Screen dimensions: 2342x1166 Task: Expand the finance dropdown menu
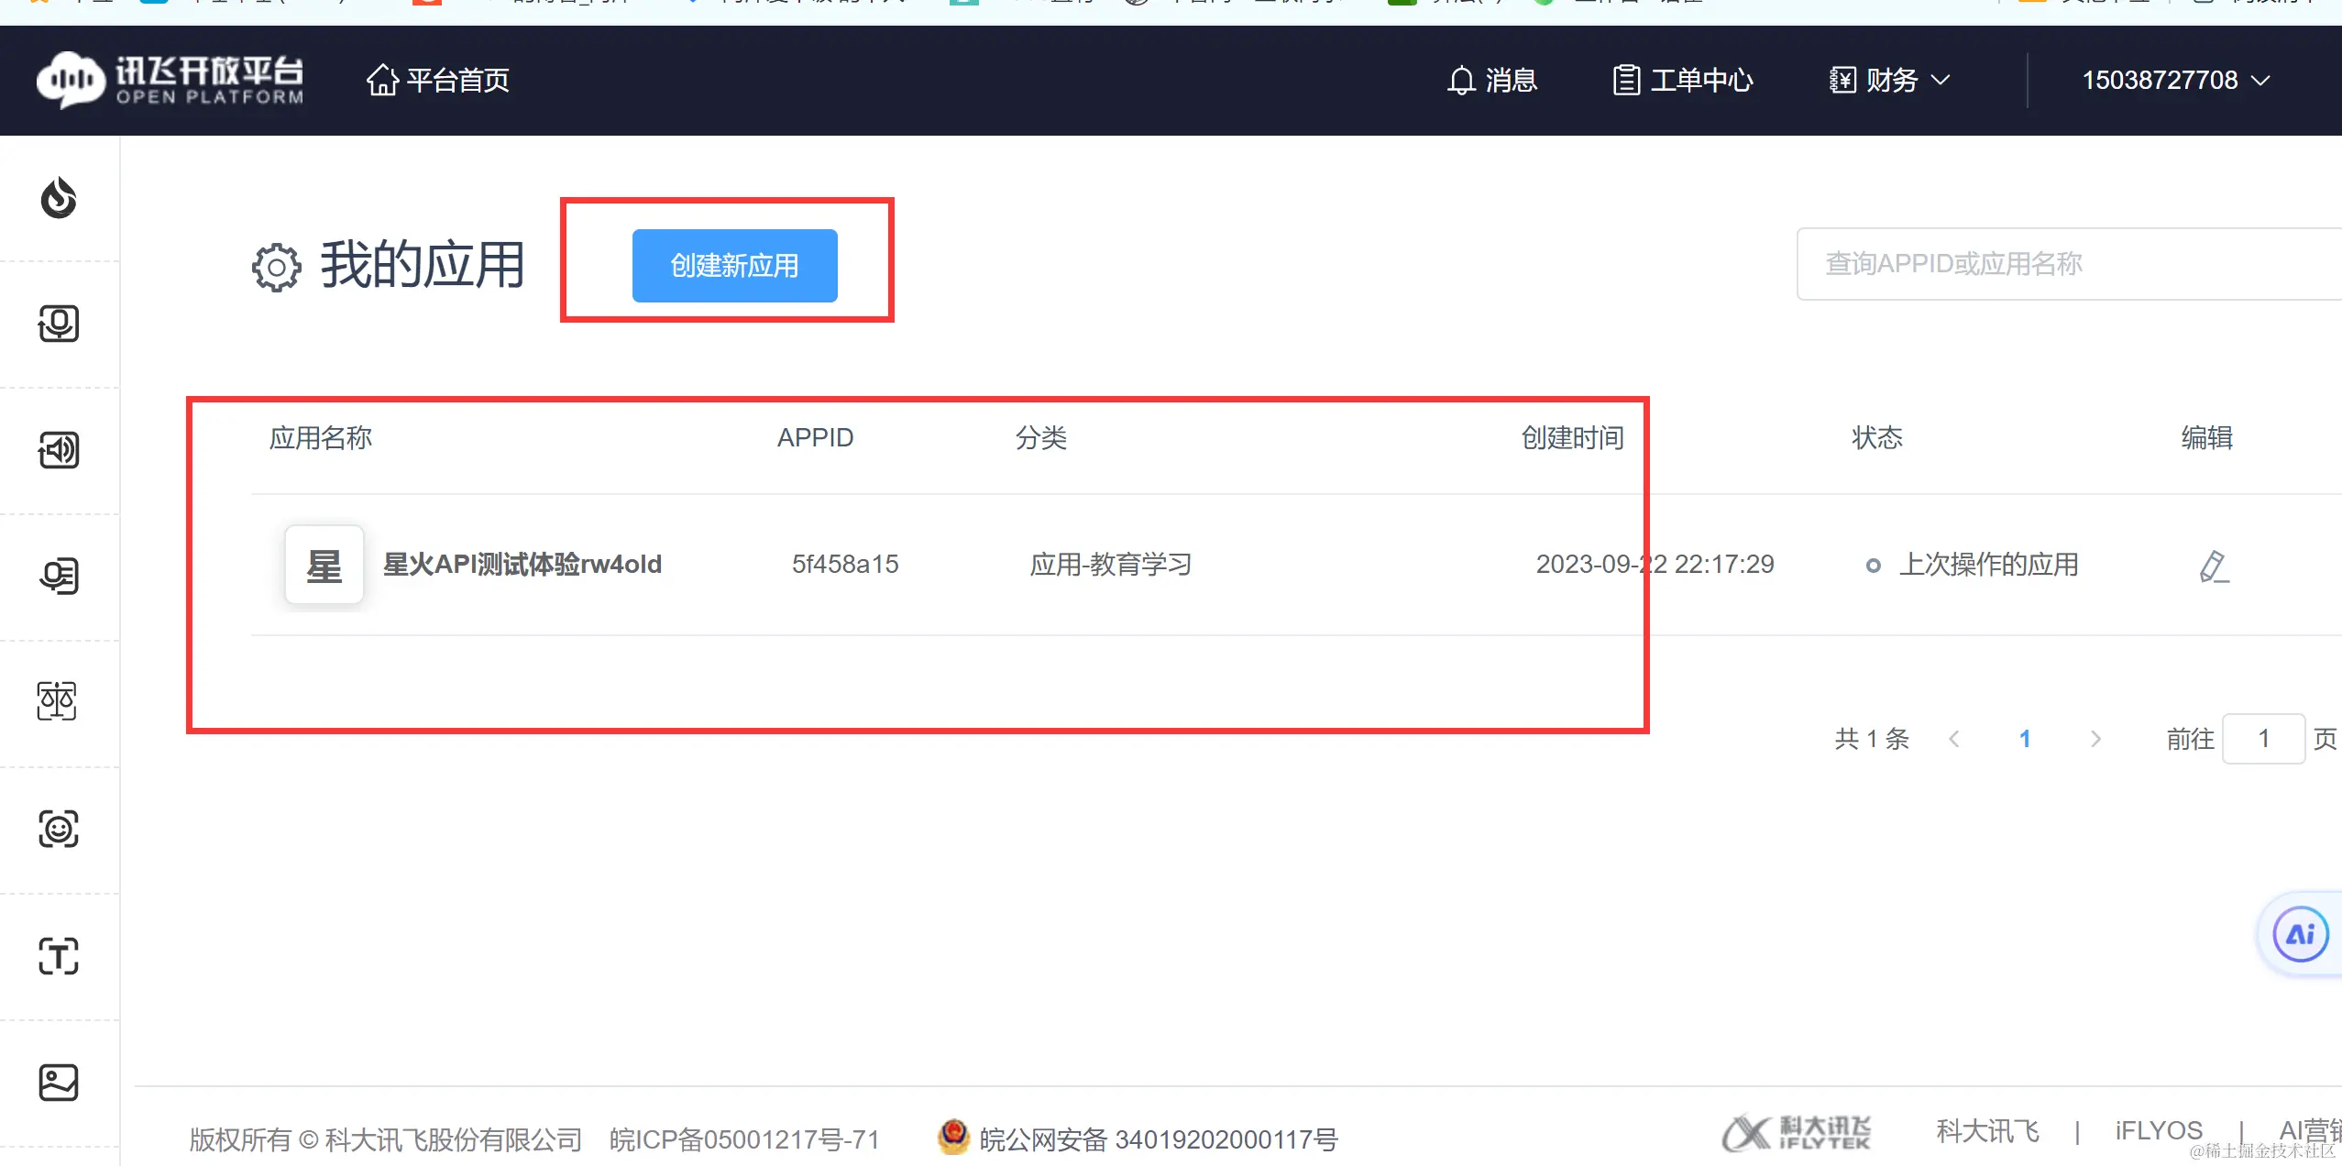point(1890,81)
